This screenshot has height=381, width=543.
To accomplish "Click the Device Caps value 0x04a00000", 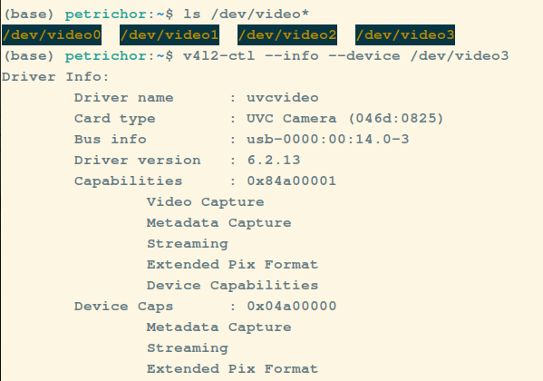I will (x=292, y=306).
